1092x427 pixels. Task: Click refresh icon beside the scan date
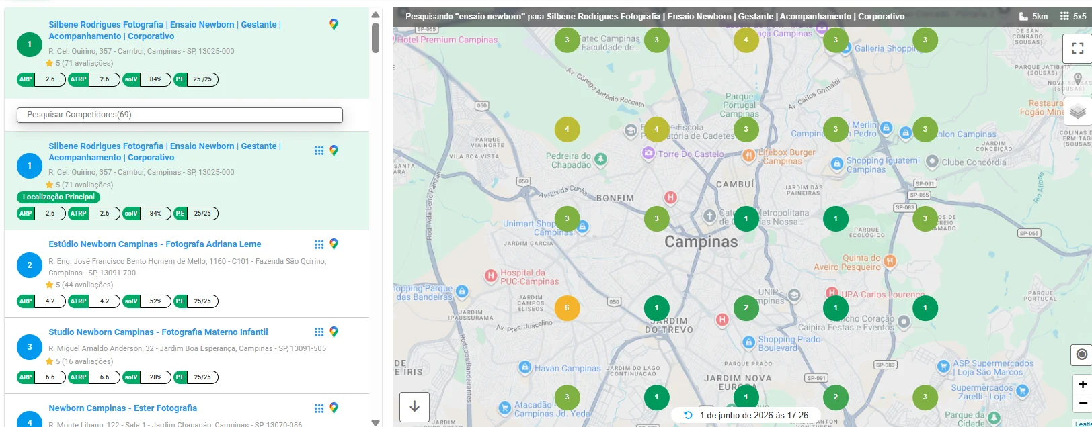tap(688, 415)
